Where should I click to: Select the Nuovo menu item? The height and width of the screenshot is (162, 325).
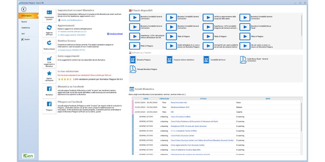point(24,22)
